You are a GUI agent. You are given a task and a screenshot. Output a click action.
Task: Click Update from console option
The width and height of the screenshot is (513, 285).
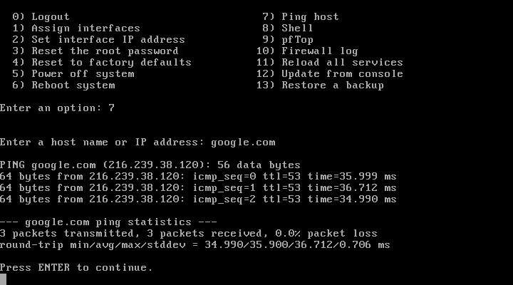pos(342,73)
